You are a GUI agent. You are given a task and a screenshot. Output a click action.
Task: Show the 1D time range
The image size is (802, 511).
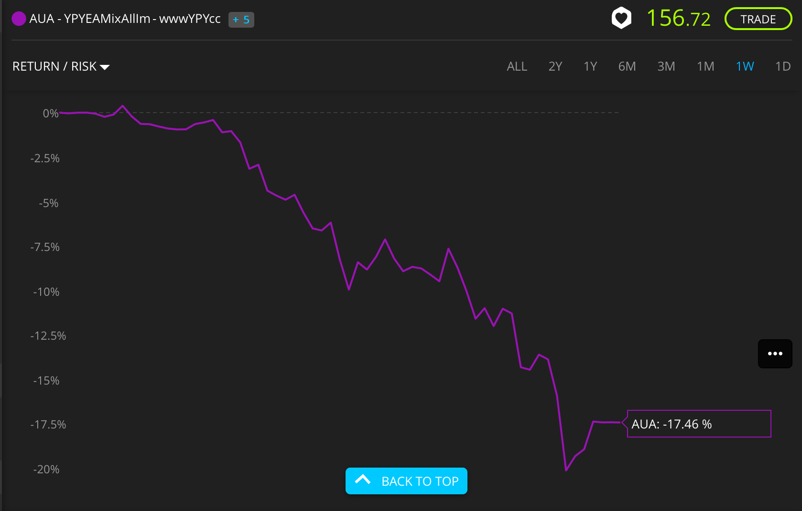click(783, 66)
